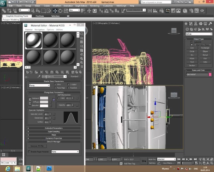The width and height of the screenshot is (214, 172).
Task: Click the Geometry category sphere icon
Action: [x=187, y=29]
